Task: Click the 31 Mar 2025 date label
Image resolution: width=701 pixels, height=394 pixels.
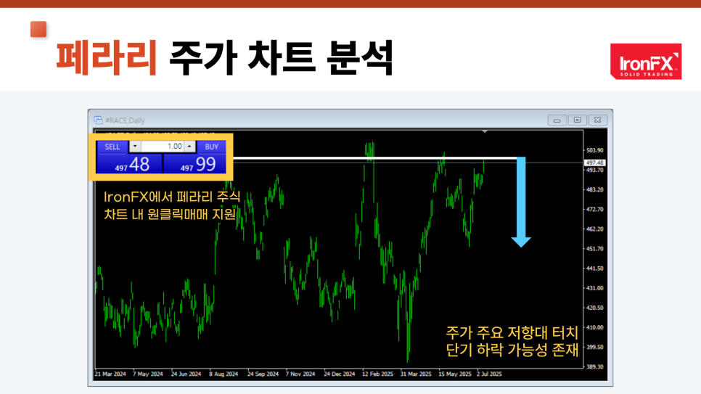Action: coord(416,374)
